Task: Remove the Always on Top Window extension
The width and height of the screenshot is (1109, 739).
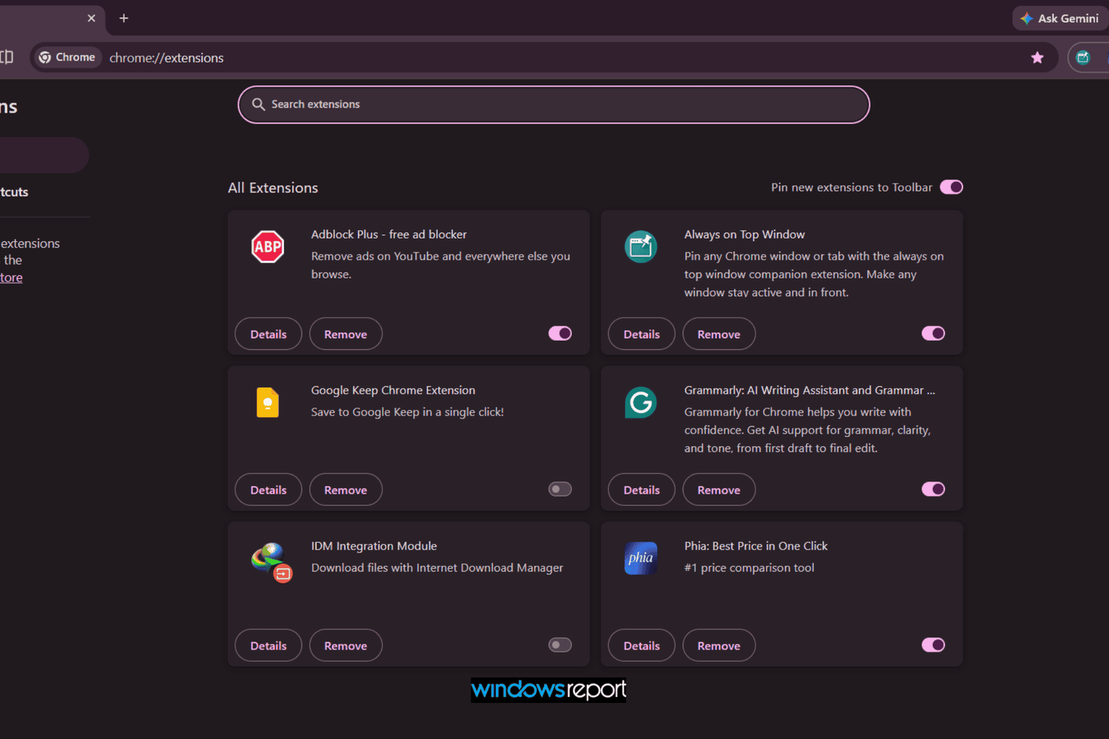Action: coord(719,334)
